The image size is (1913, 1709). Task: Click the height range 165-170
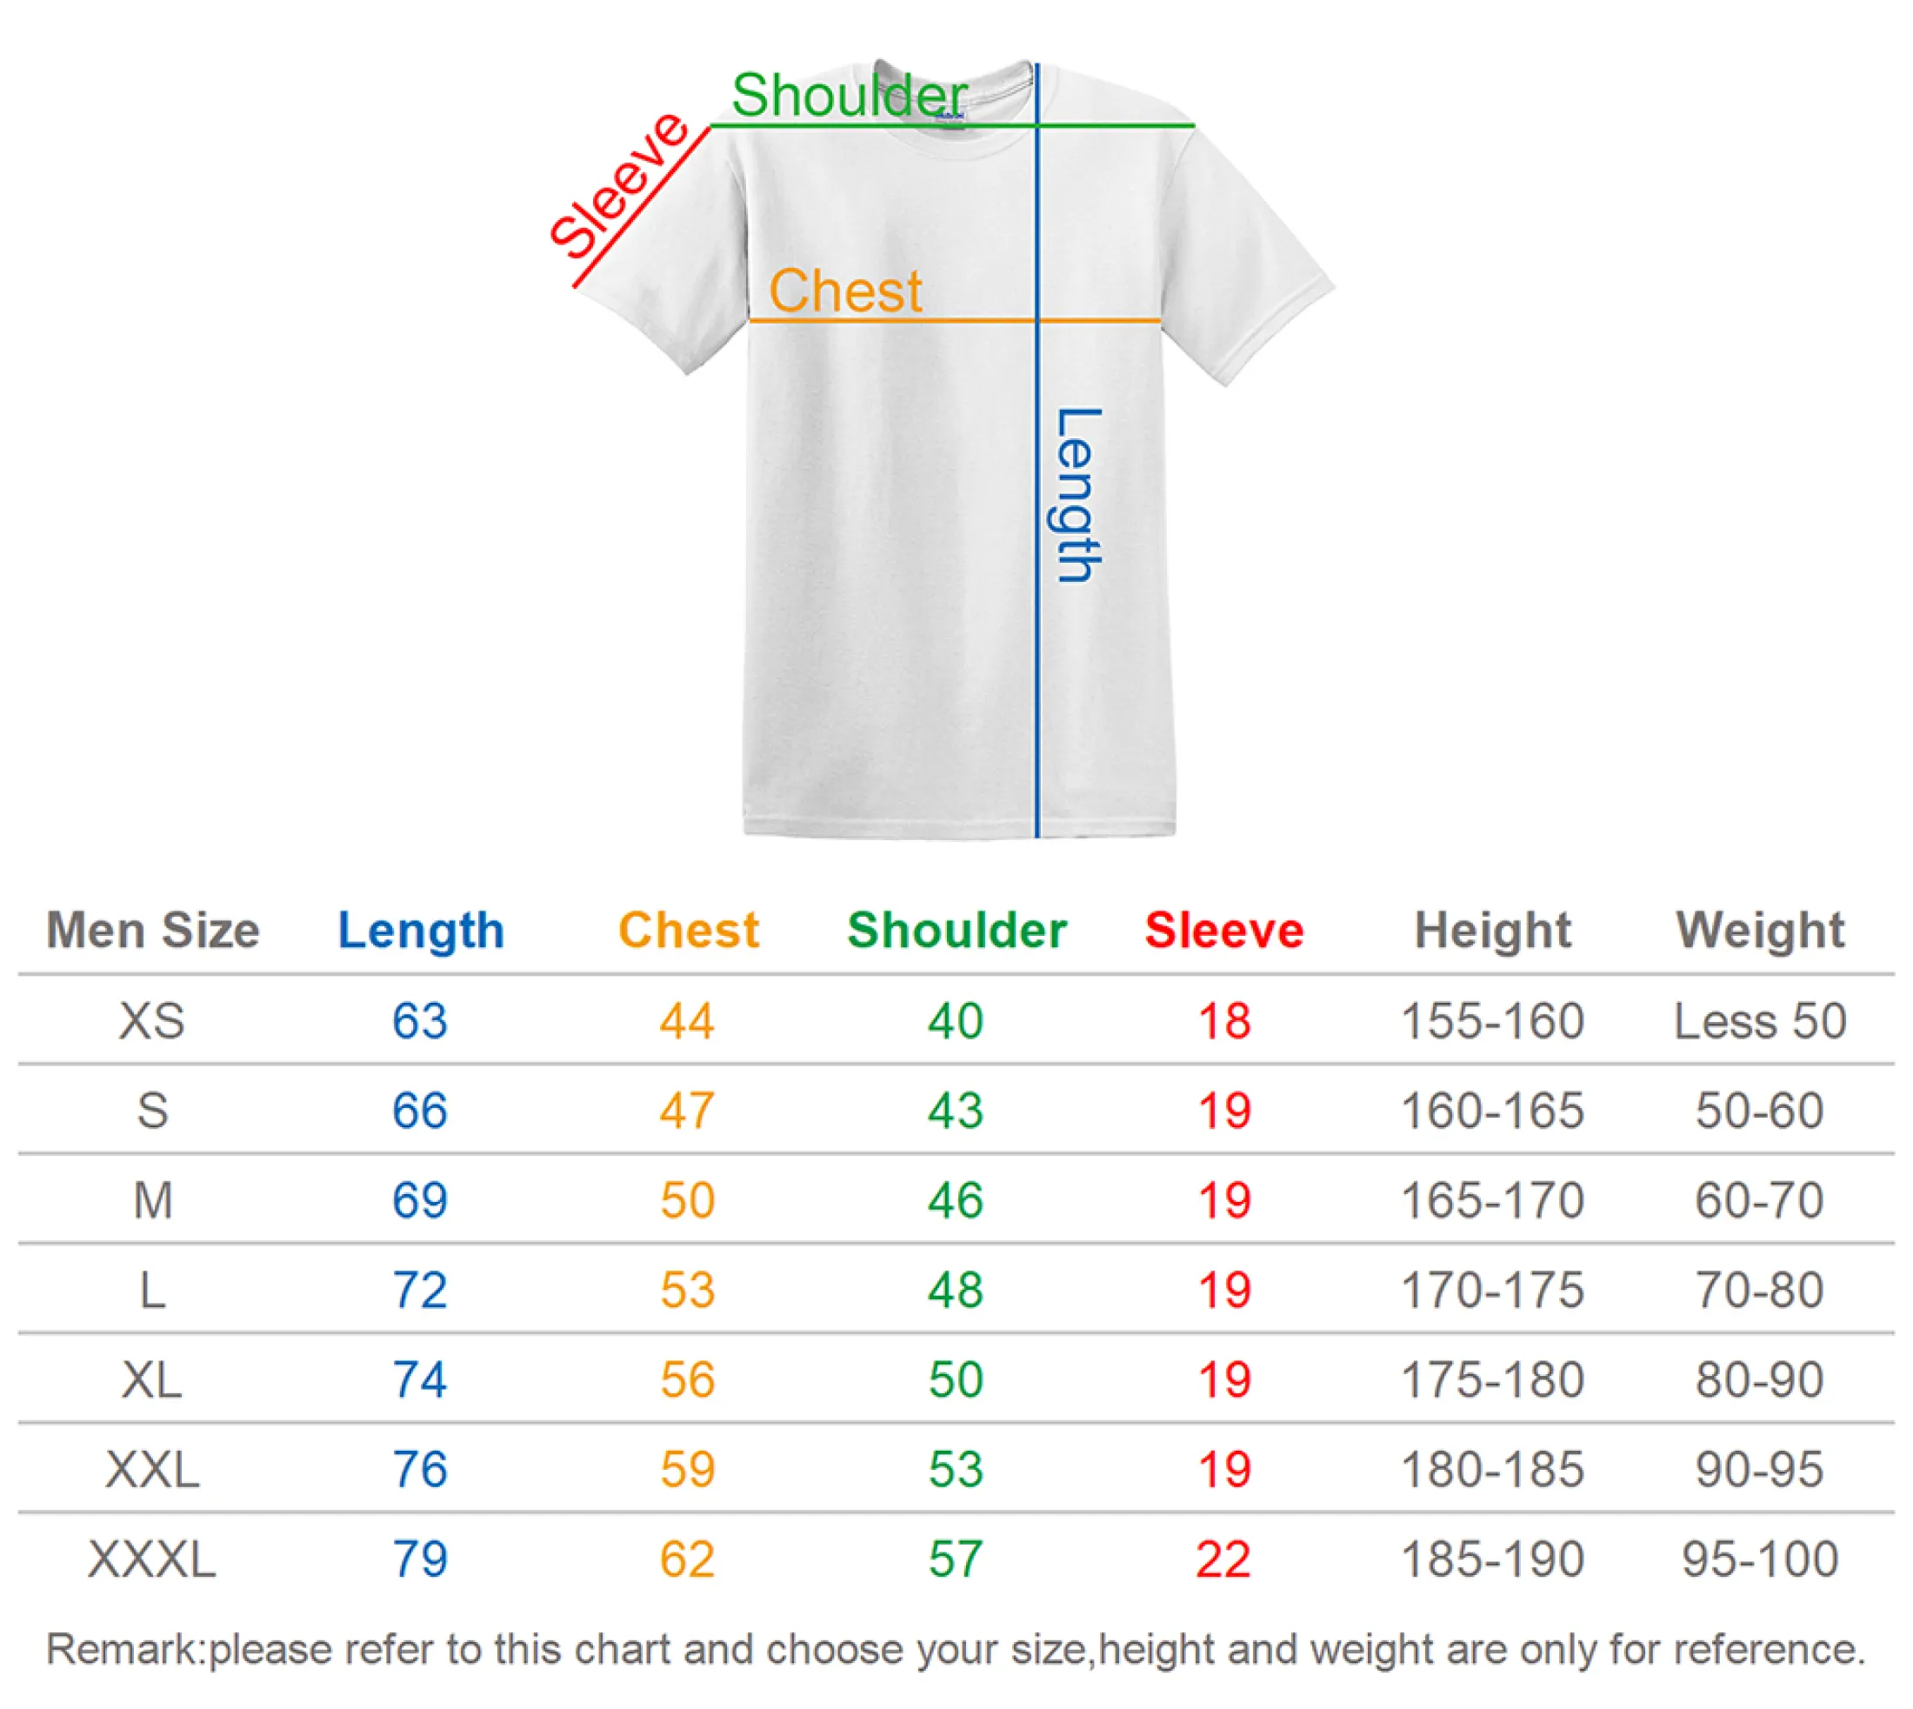pos(1492,1200)
